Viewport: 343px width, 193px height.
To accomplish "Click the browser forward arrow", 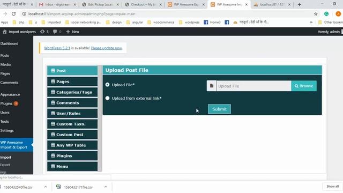I will (x=5, y=14).
